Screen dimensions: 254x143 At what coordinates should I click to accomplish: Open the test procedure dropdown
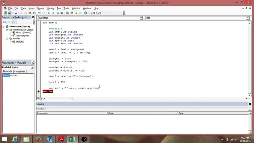click(248, 18)
